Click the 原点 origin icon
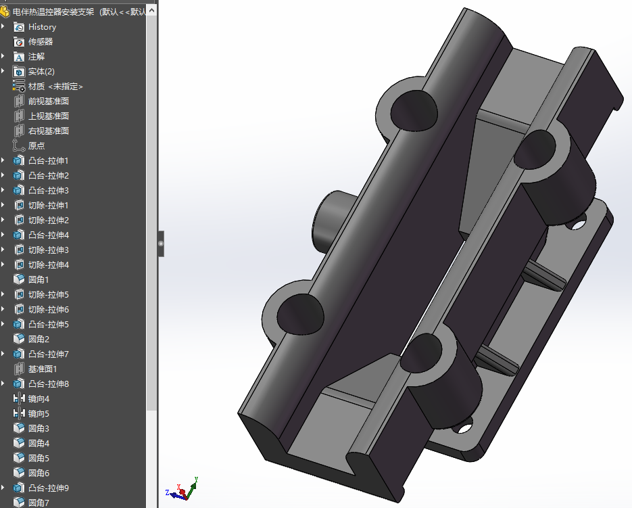632x508 pixels. click(x=18, y=145)
